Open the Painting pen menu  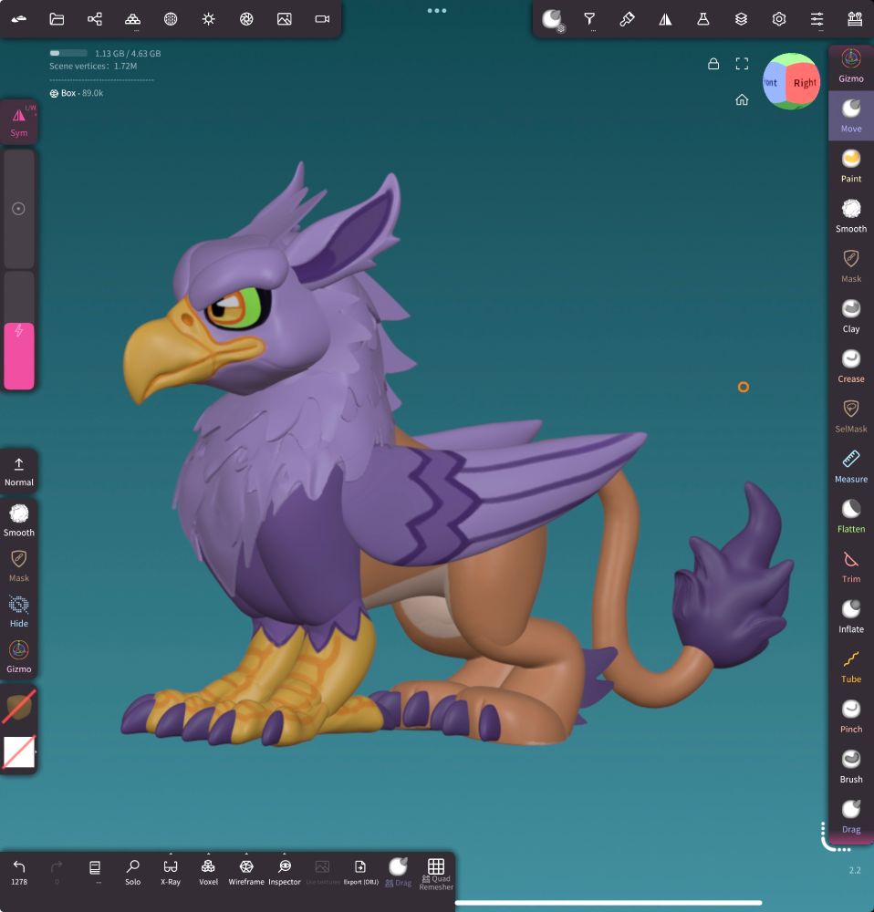point(628,19)
